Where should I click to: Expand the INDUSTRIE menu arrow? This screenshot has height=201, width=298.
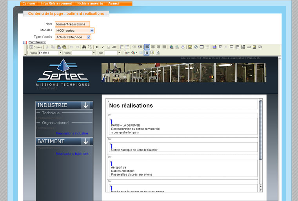pos(86,105)
